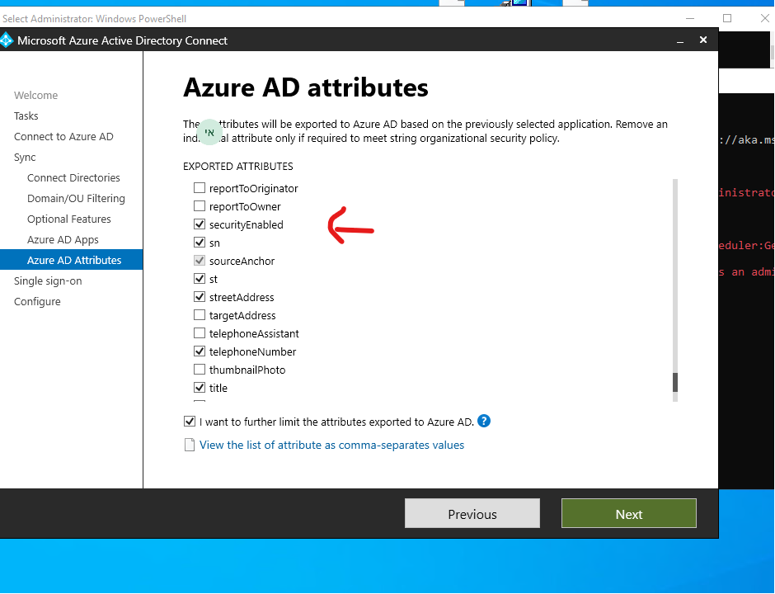775x594 pixels.
Task: Close the Azure AD Connect wizard
Action: 703,40
